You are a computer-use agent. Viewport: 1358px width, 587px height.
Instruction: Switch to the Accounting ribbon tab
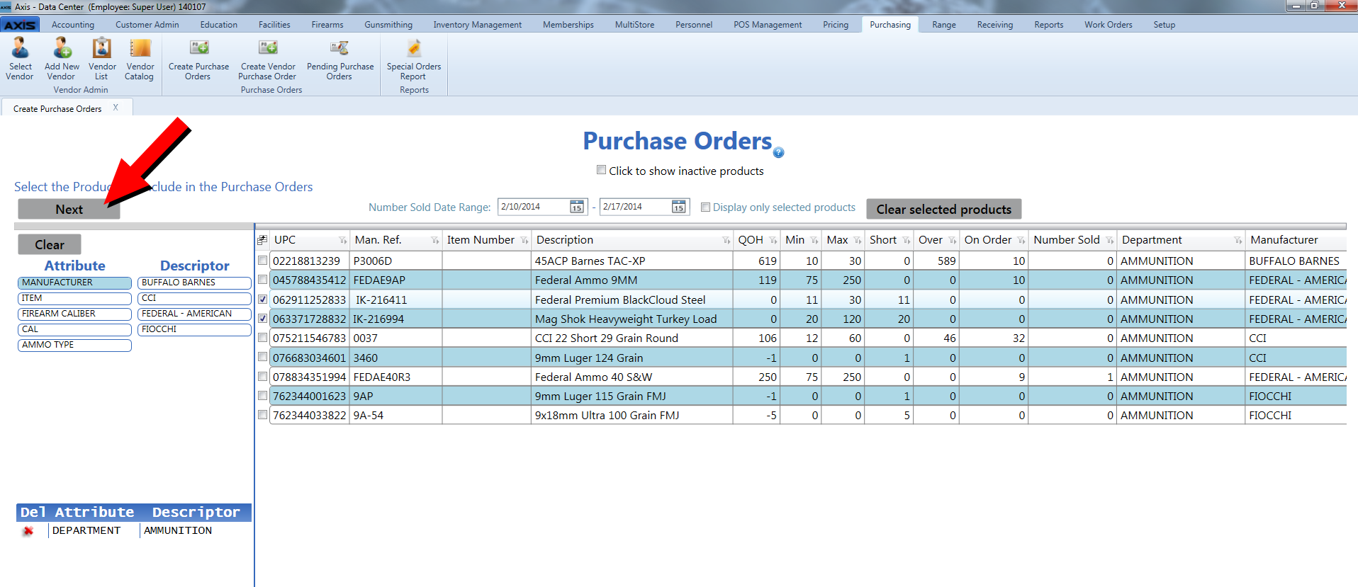[x=72, y=25]
